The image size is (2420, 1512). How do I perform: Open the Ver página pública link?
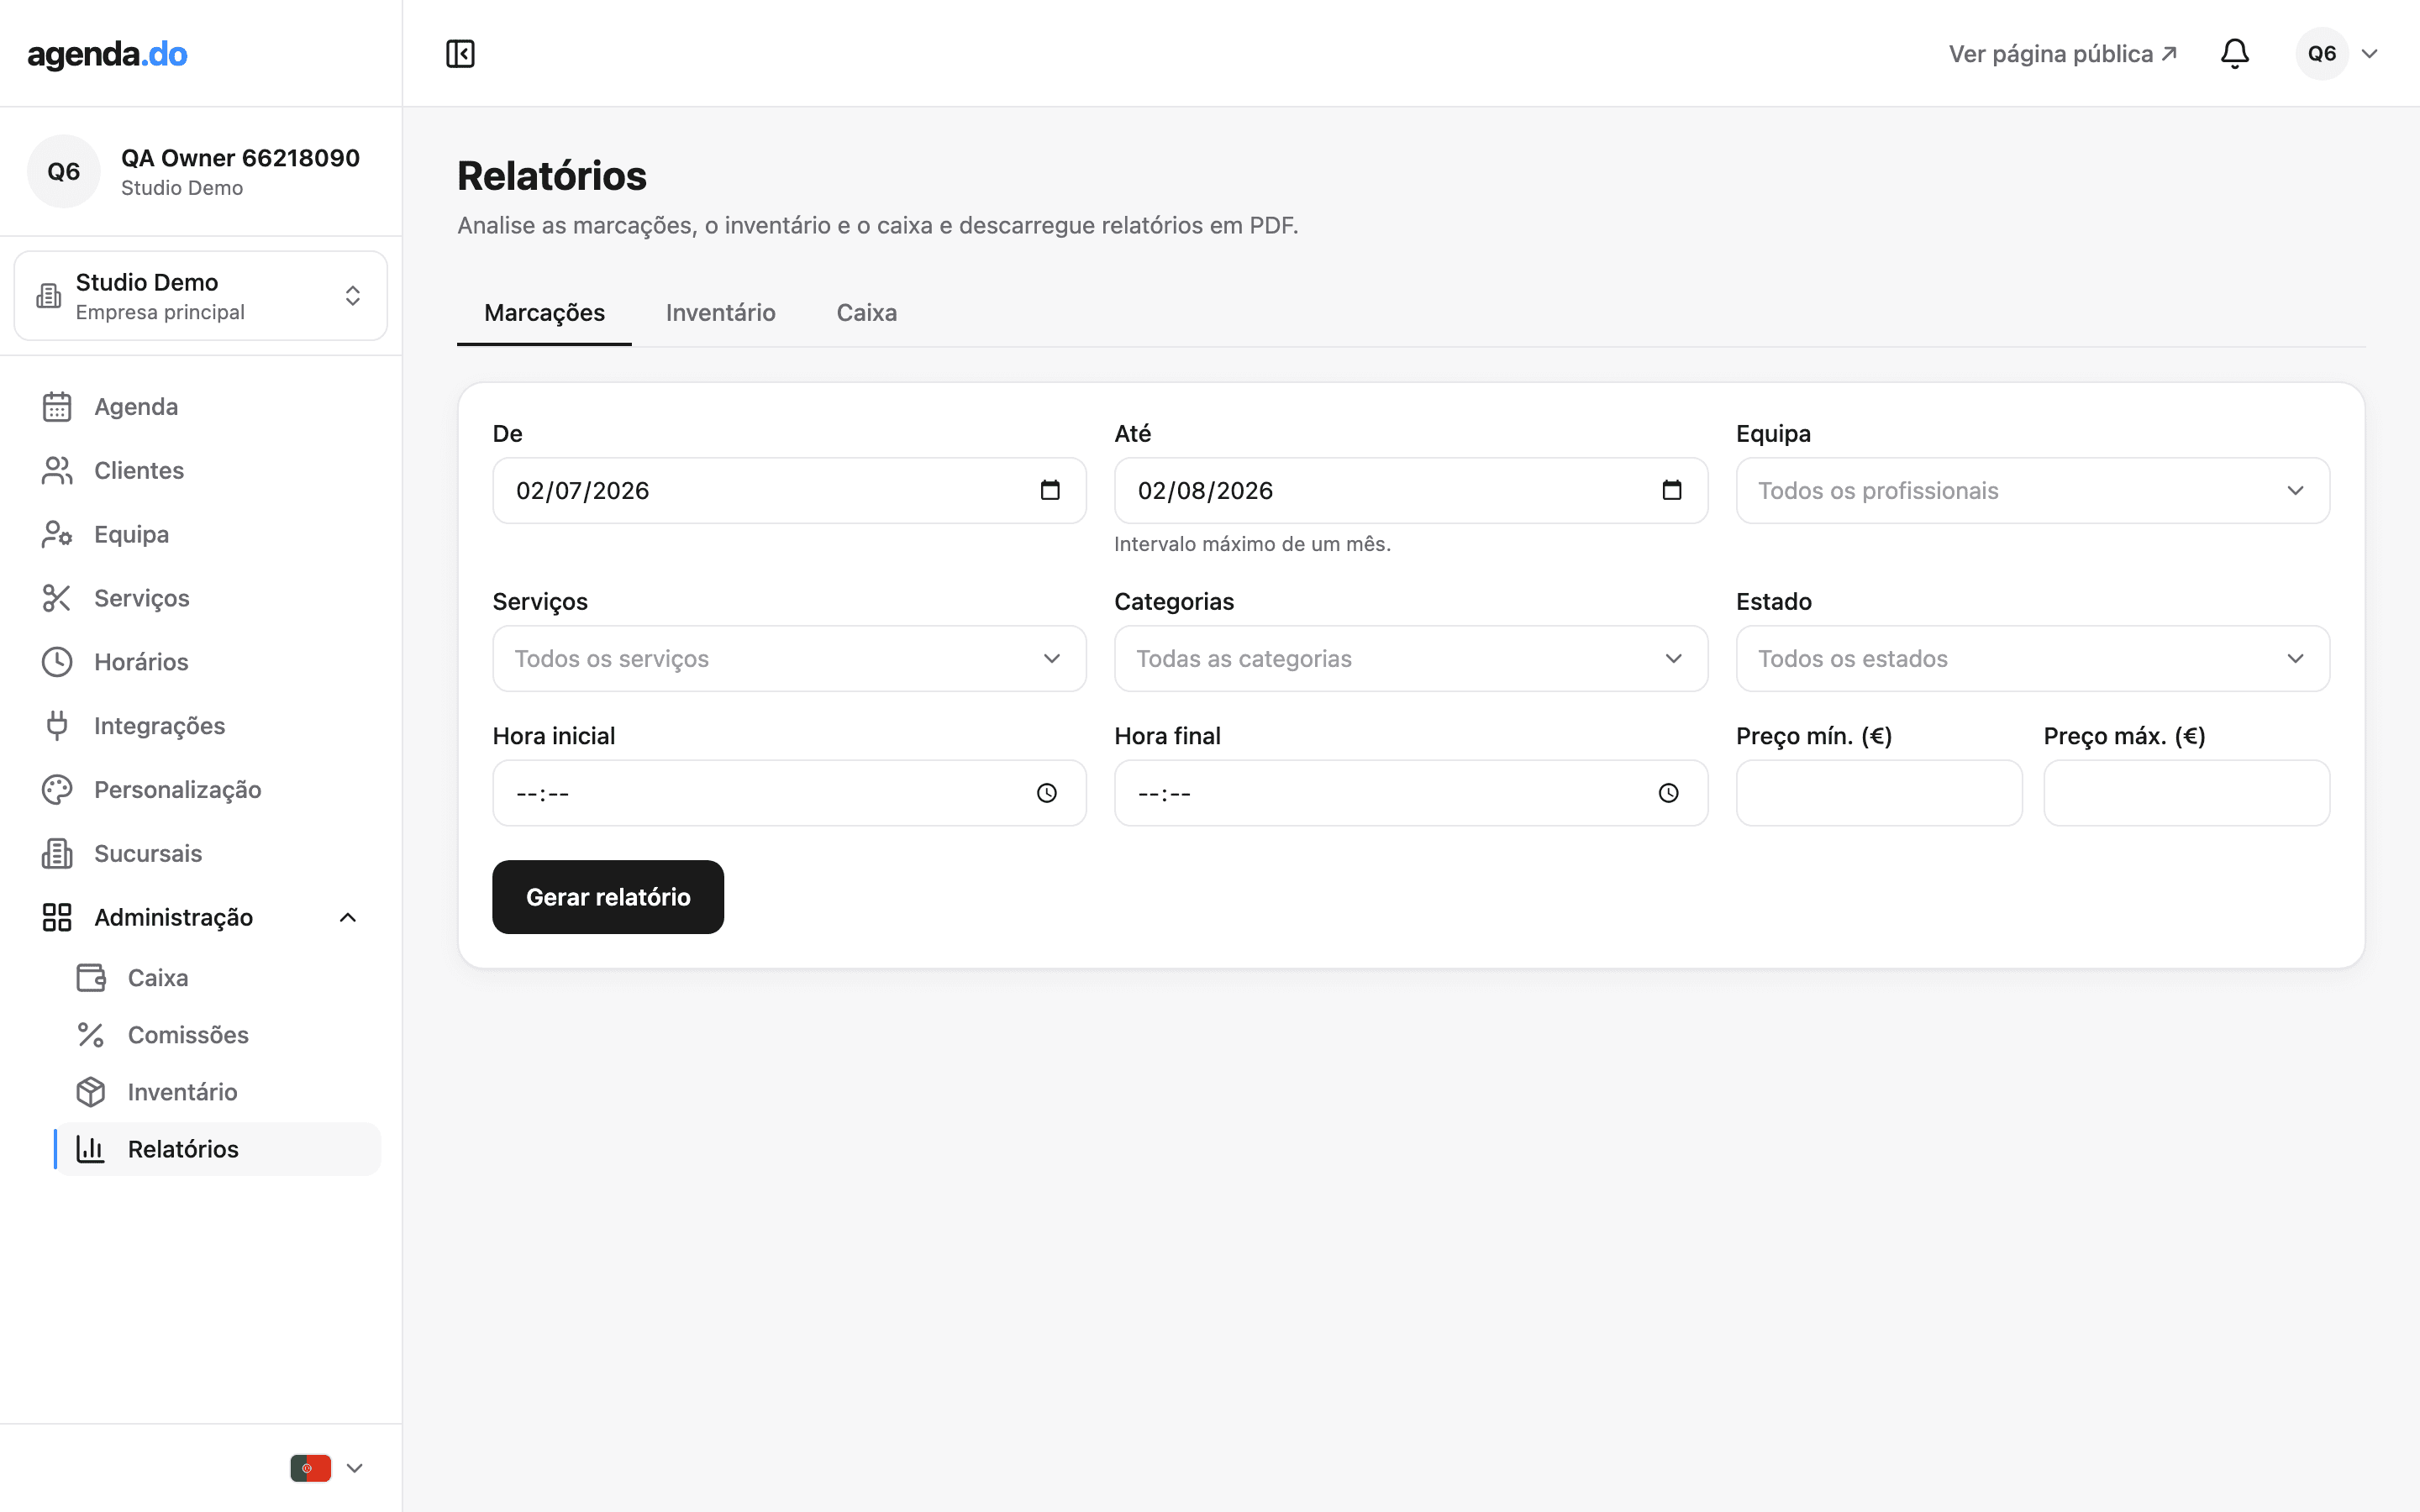pos(2063,54)
